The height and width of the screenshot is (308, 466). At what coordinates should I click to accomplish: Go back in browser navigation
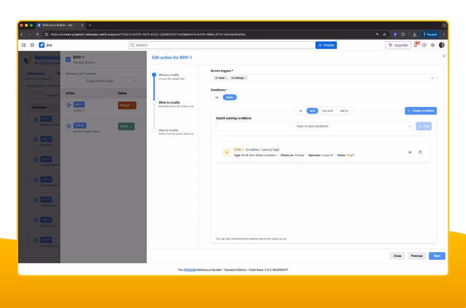(x=22, y=34)
